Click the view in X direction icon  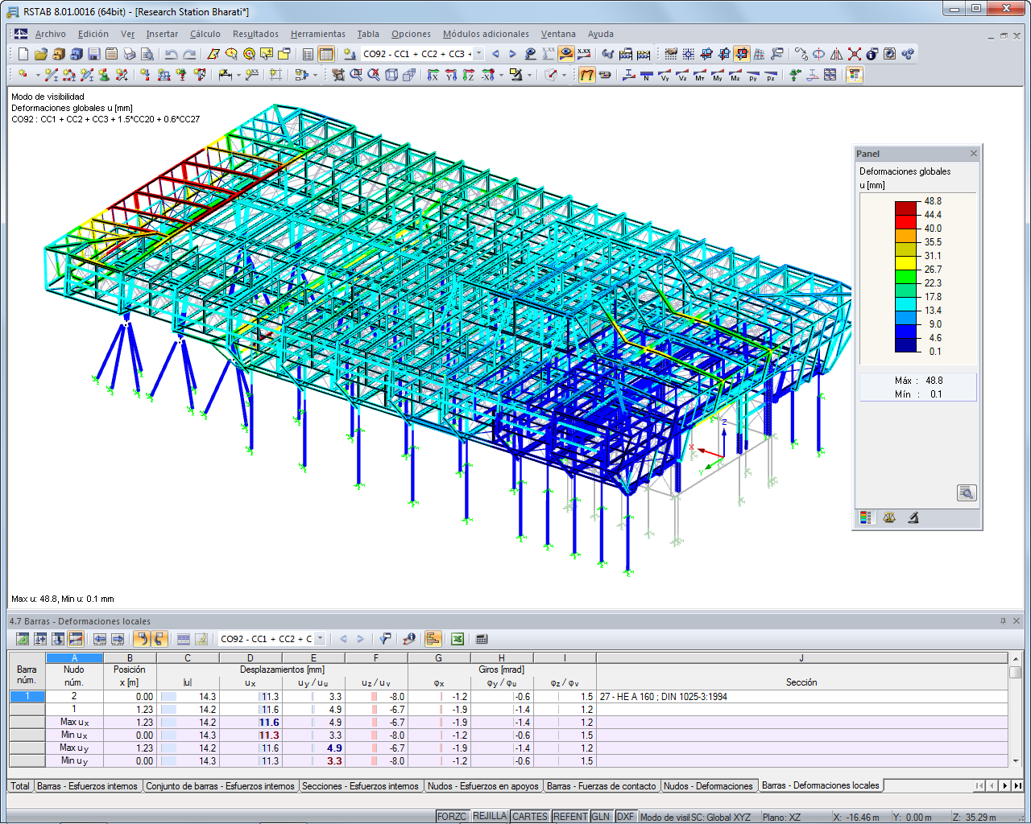tap(433, 75)
